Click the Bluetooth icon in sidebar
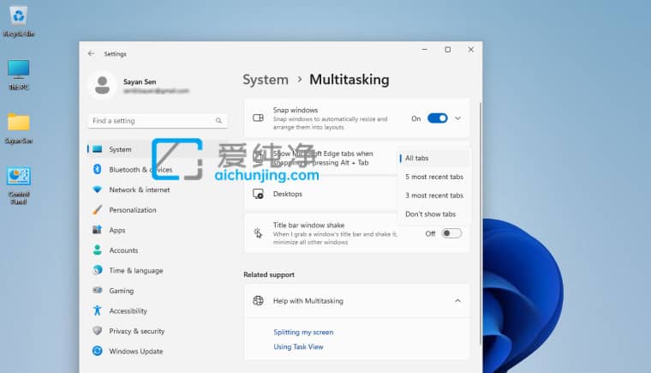This screenshot has width=651, height=373. 97,169
